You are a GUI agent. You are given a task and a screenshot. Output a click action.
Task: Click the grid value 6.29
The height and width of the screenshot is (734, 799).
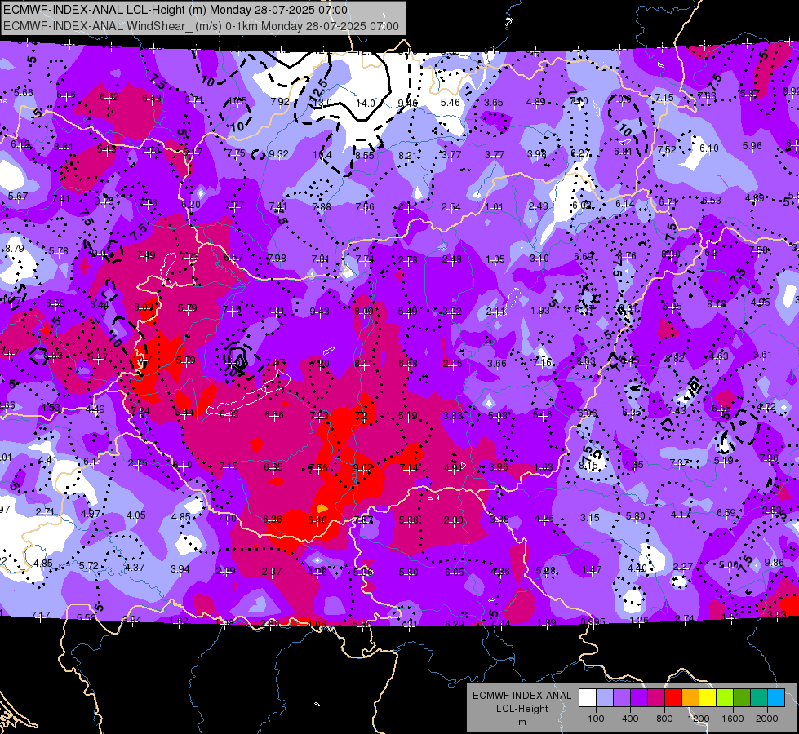[x=455, y=624]
